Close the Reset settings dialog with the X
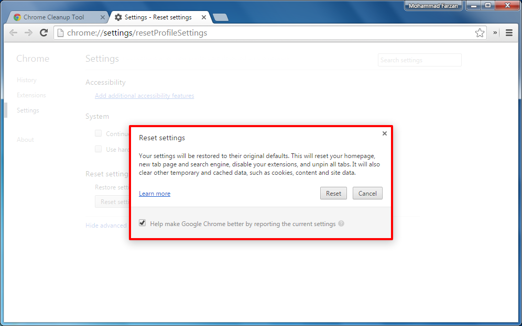522x326 pixels. pos(385,133)
